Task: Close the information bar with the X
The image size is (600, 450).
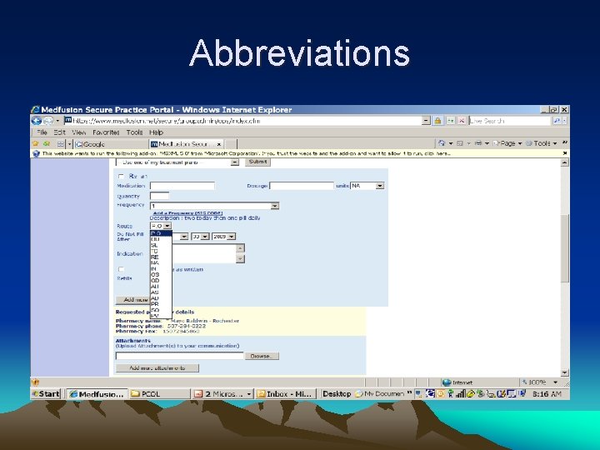Action: 565,153
